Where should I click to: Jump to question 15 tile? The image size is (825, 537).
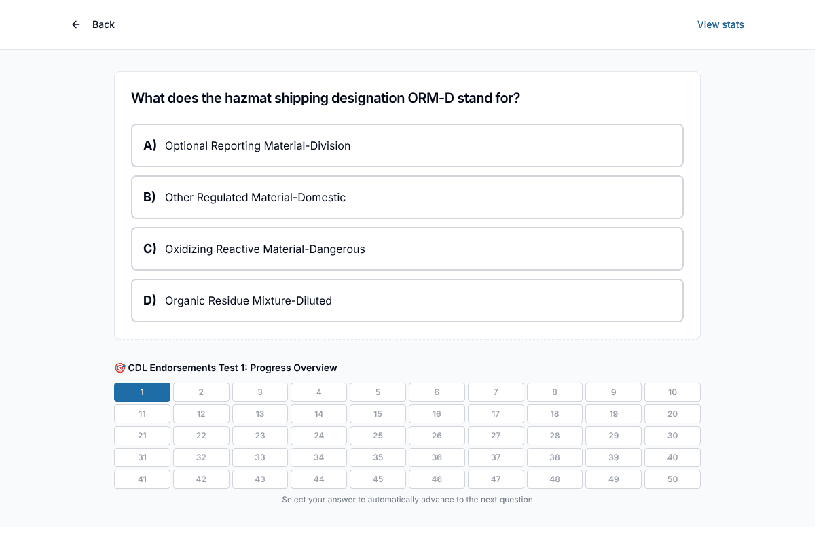[x=378, y=414]
